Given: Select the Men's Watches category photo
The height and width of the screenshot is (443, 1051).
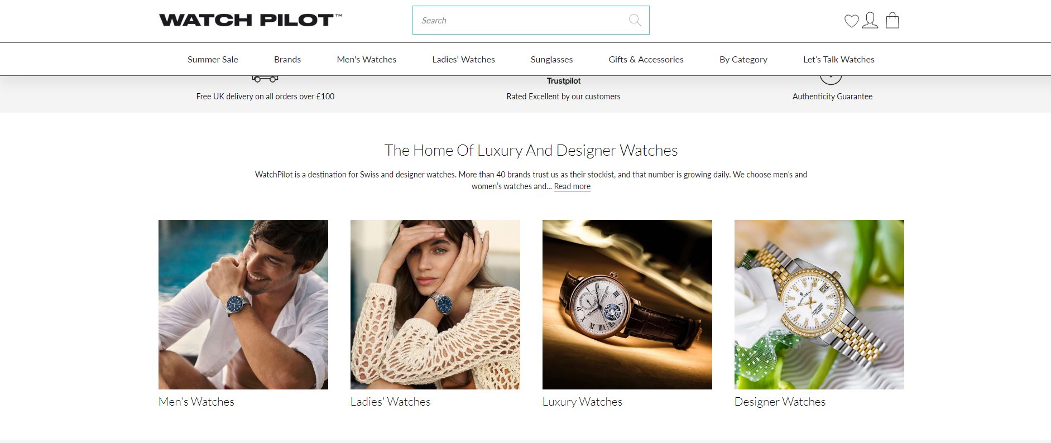Looking at the screenshot, I should pyautogui.click(x=243, y=305).
